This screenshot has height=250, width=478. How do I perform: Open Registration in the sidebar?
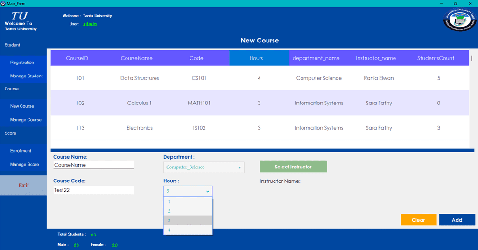tap(22, 62)
